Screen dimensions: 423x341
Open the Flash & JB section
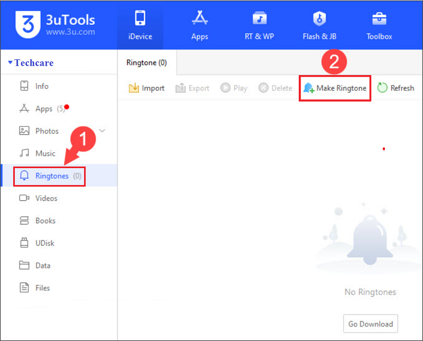(x=318, y=25)
